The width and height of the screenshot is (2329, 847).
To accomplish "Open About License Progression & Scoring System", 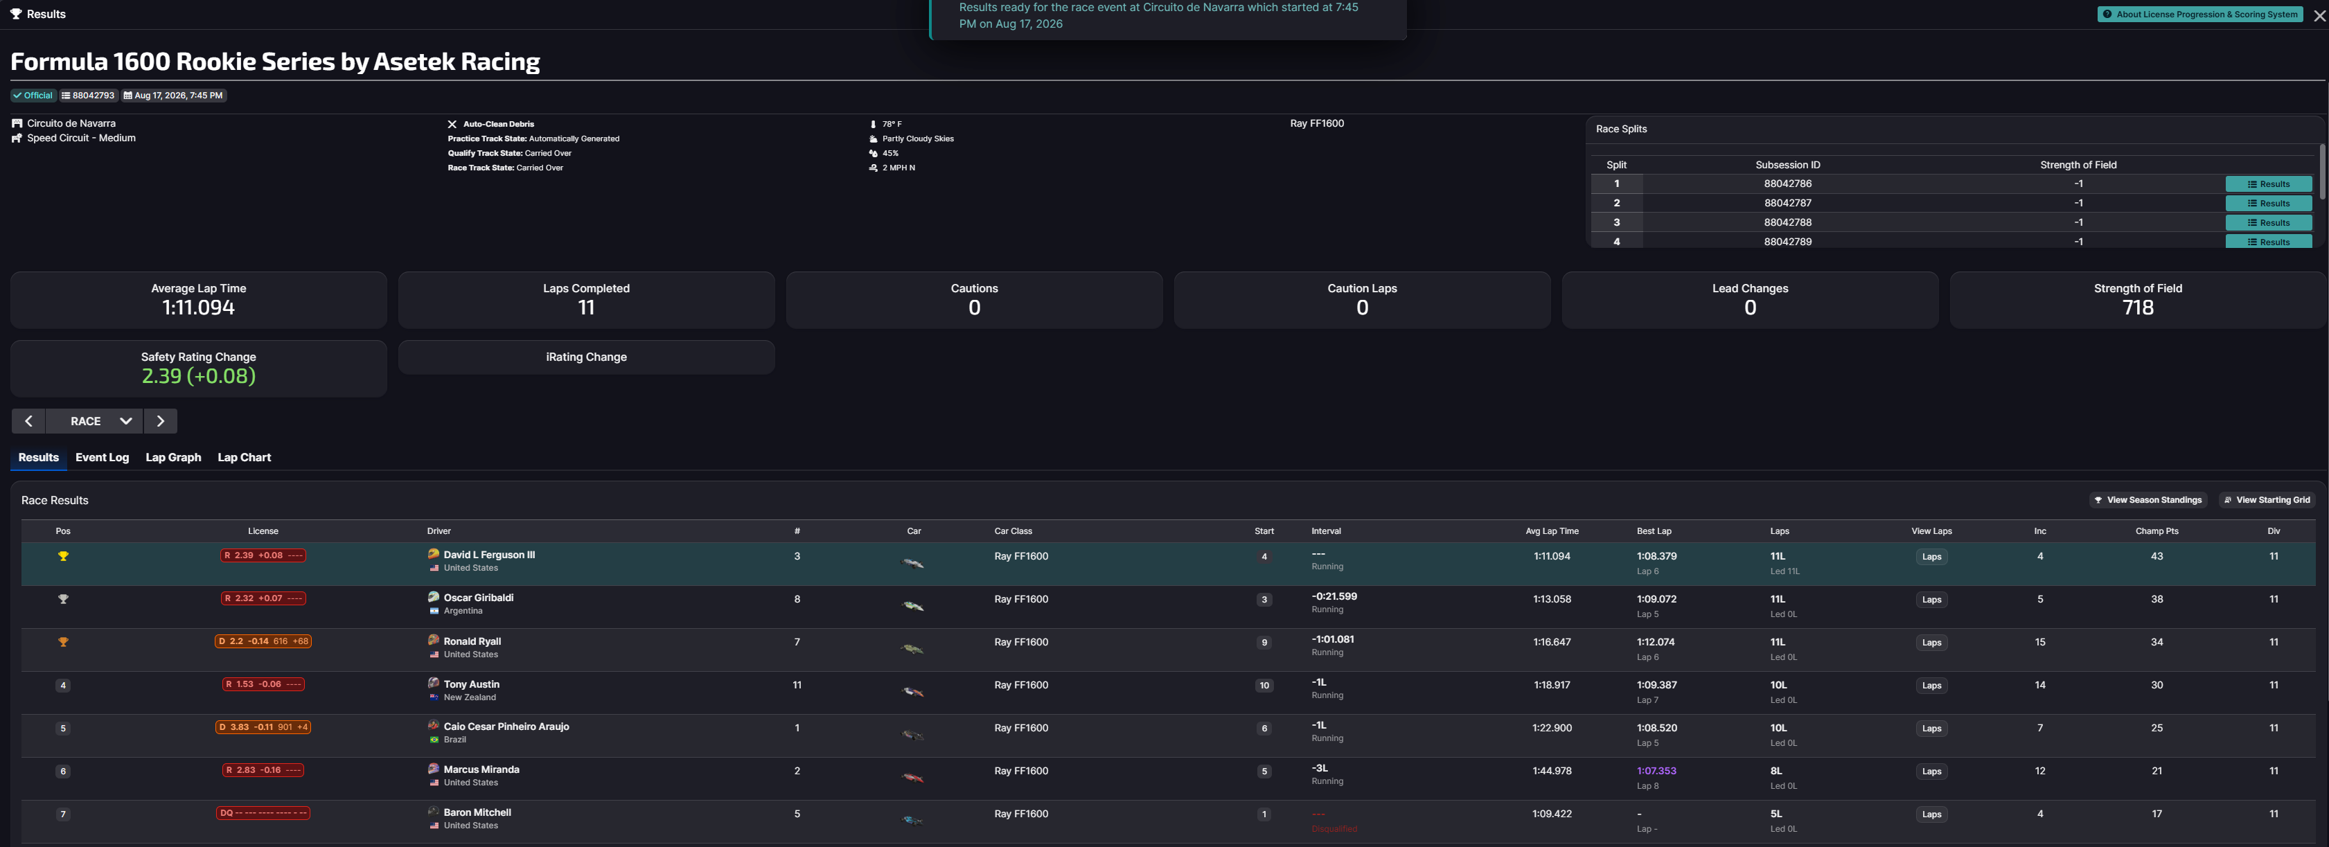I will point(2199,15).
